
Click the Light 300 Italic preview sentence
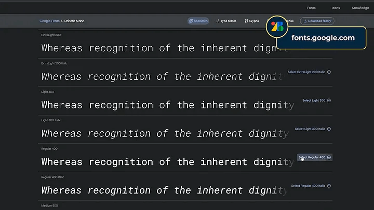click(x=165, y=134)
